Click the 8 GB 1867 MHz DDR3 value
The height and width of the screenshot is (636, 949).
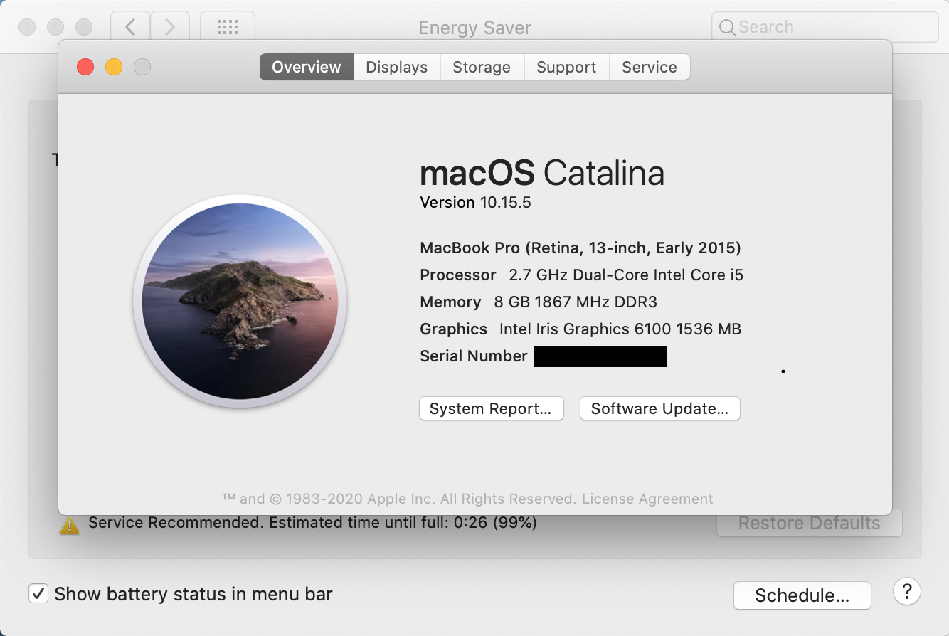pyautogui.click(x=576, y=302)
